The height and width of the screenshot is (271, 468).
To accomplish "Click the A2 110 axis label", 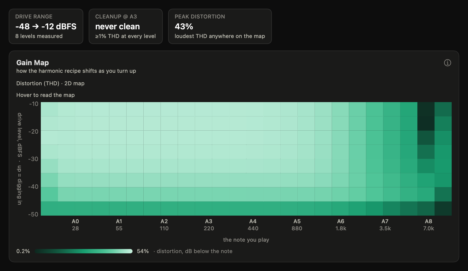I will [x=164, y=225].
